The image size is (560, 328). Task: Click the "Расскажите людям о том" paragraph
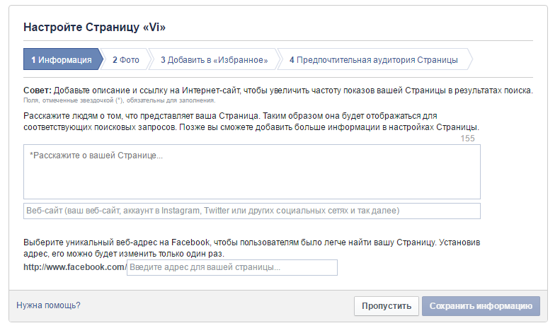click(251, 121)
